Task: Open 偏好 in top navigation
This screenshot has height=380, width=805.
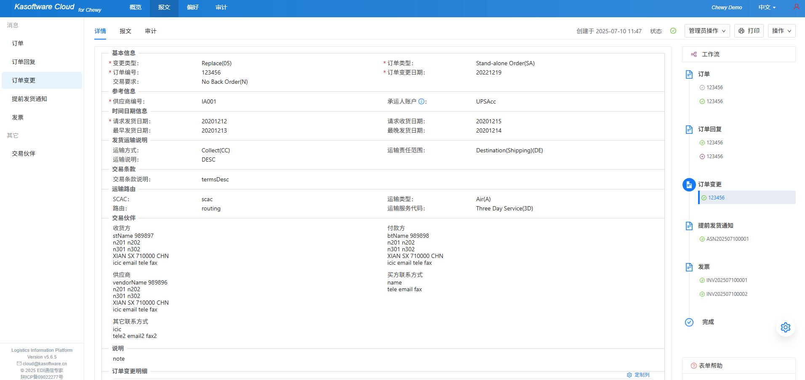Action: tap(192, 8)
